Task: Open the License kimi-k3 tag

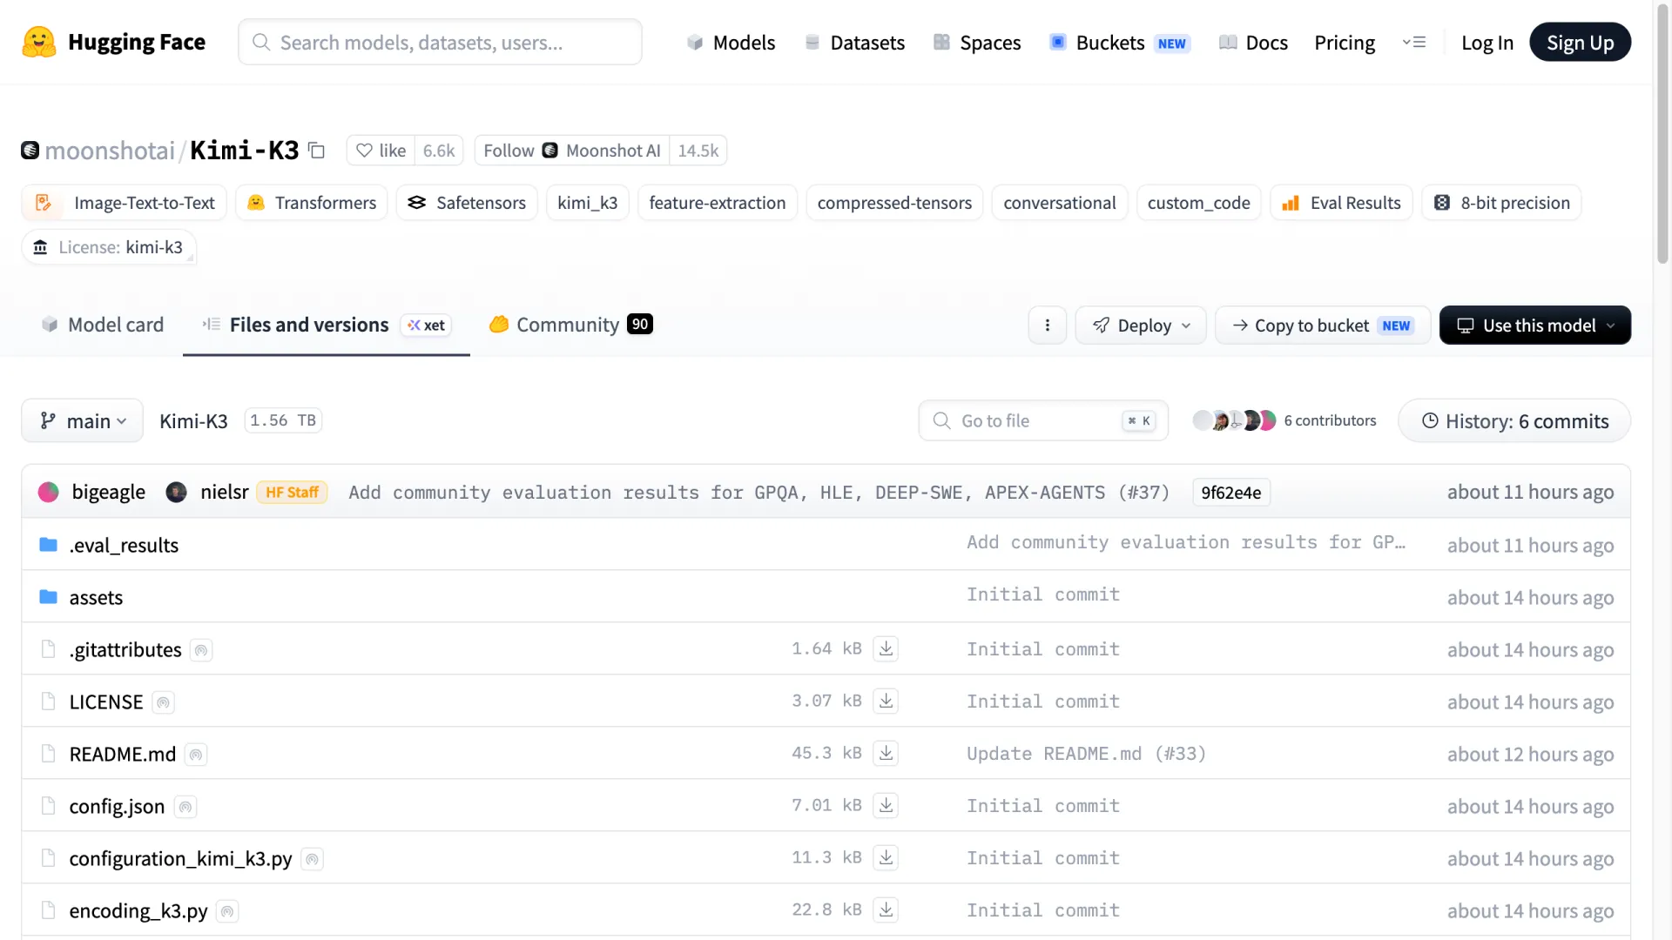Action: [x=109, y=247]
